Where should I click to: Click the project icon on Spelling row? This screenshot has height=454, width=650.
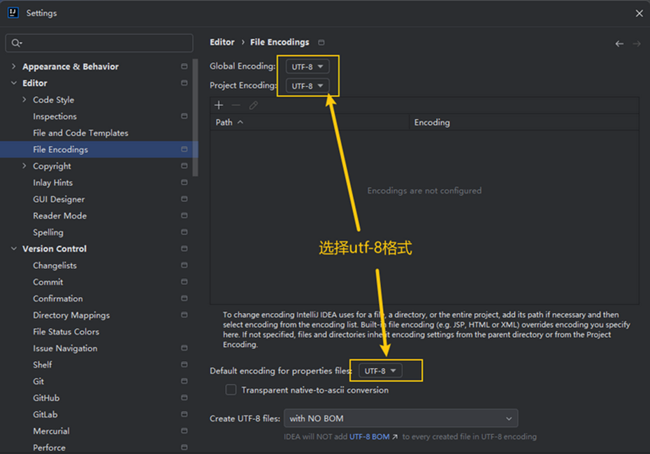(184, 232)
